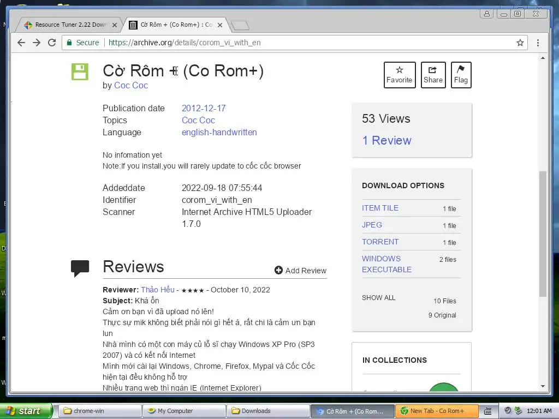Click the DOWNLOAD OPTIONS heading

(x=403, y=185)
